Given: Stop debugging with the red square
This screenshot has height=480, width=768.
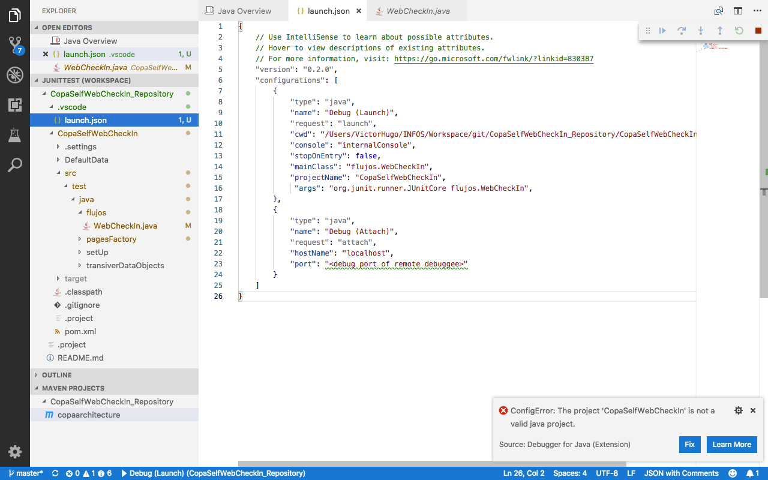Looking at the screenshot, I should (758, 30).
